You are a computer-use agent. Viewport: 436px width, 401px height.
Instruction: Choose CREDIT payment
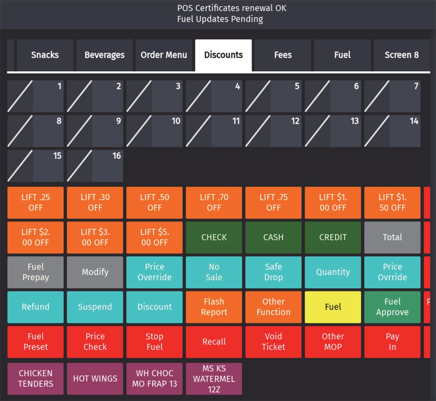(333, 237)
